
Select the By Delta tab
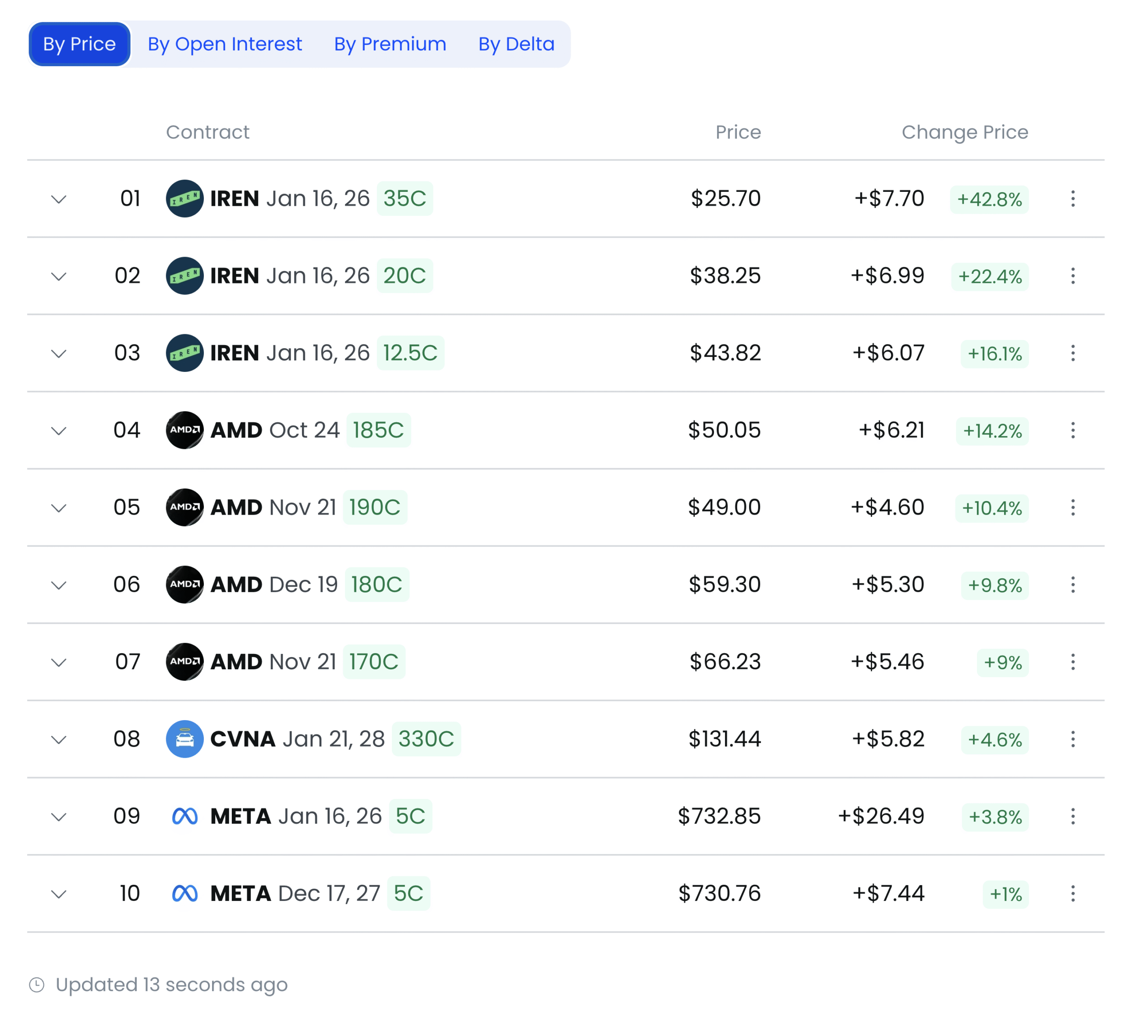516,44
